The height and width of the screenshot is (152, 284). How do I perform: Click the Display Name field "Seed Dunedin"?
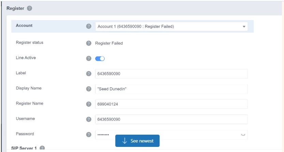click(171, 89)
